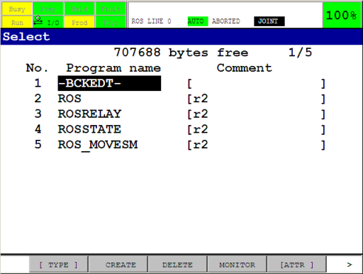Select the ROS_MOVESM program

pos(98,145)
